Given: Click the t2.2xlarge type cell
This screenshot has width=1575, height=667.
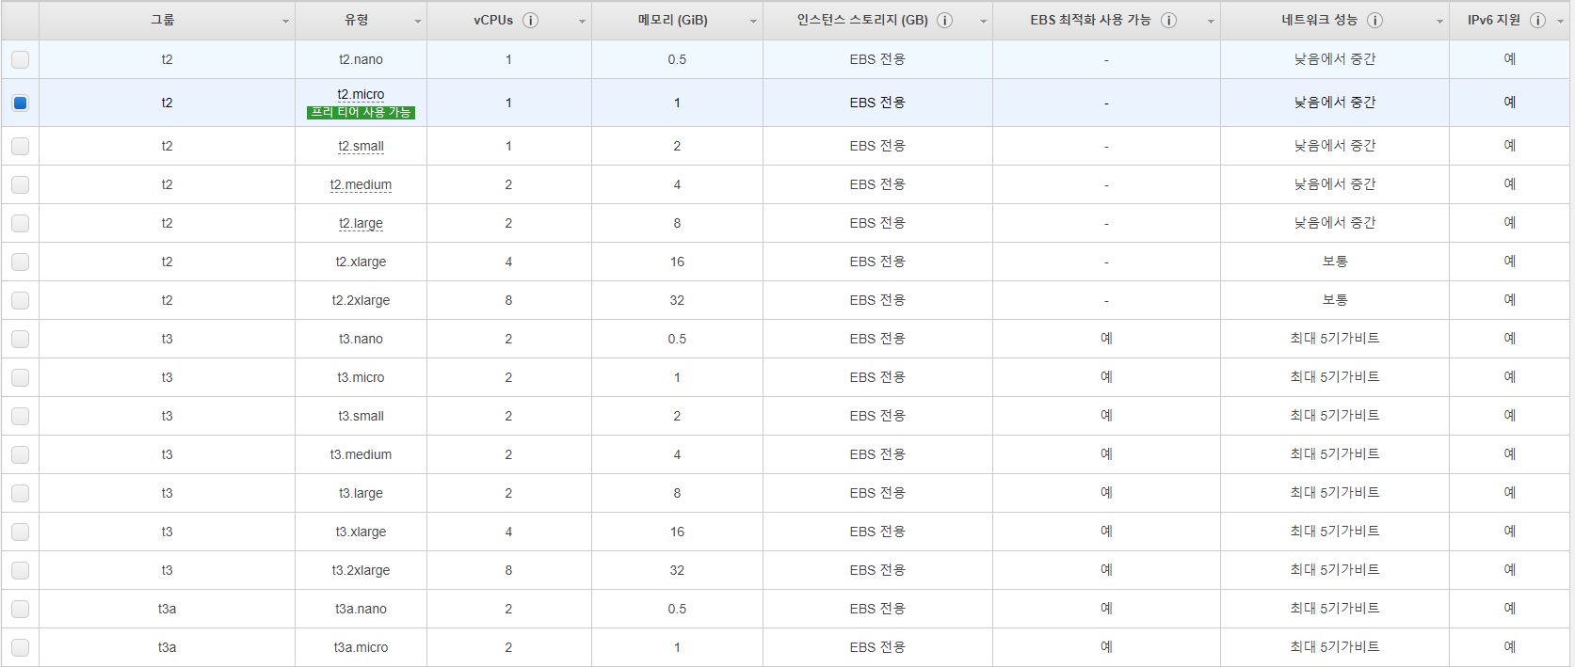Looking at the screenshot, I should click(361, 300).
